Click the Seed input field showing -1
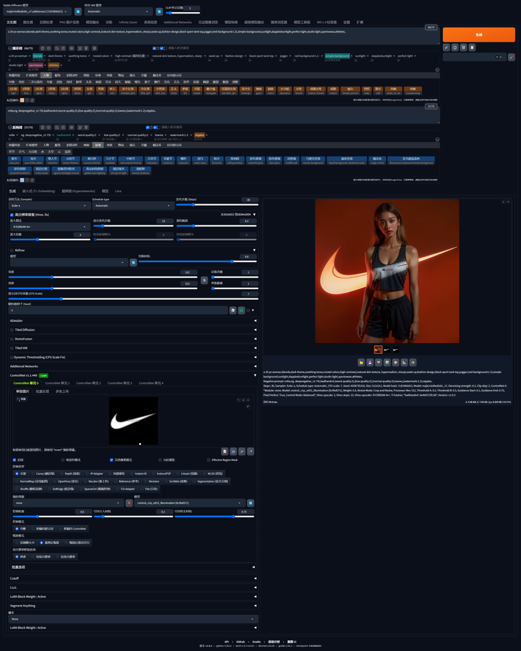521x651 pixels. point(118,310)
